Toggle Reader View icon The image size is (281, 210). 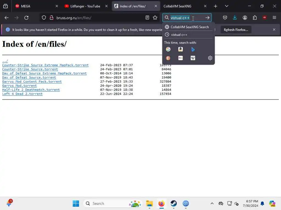(147, 17)
